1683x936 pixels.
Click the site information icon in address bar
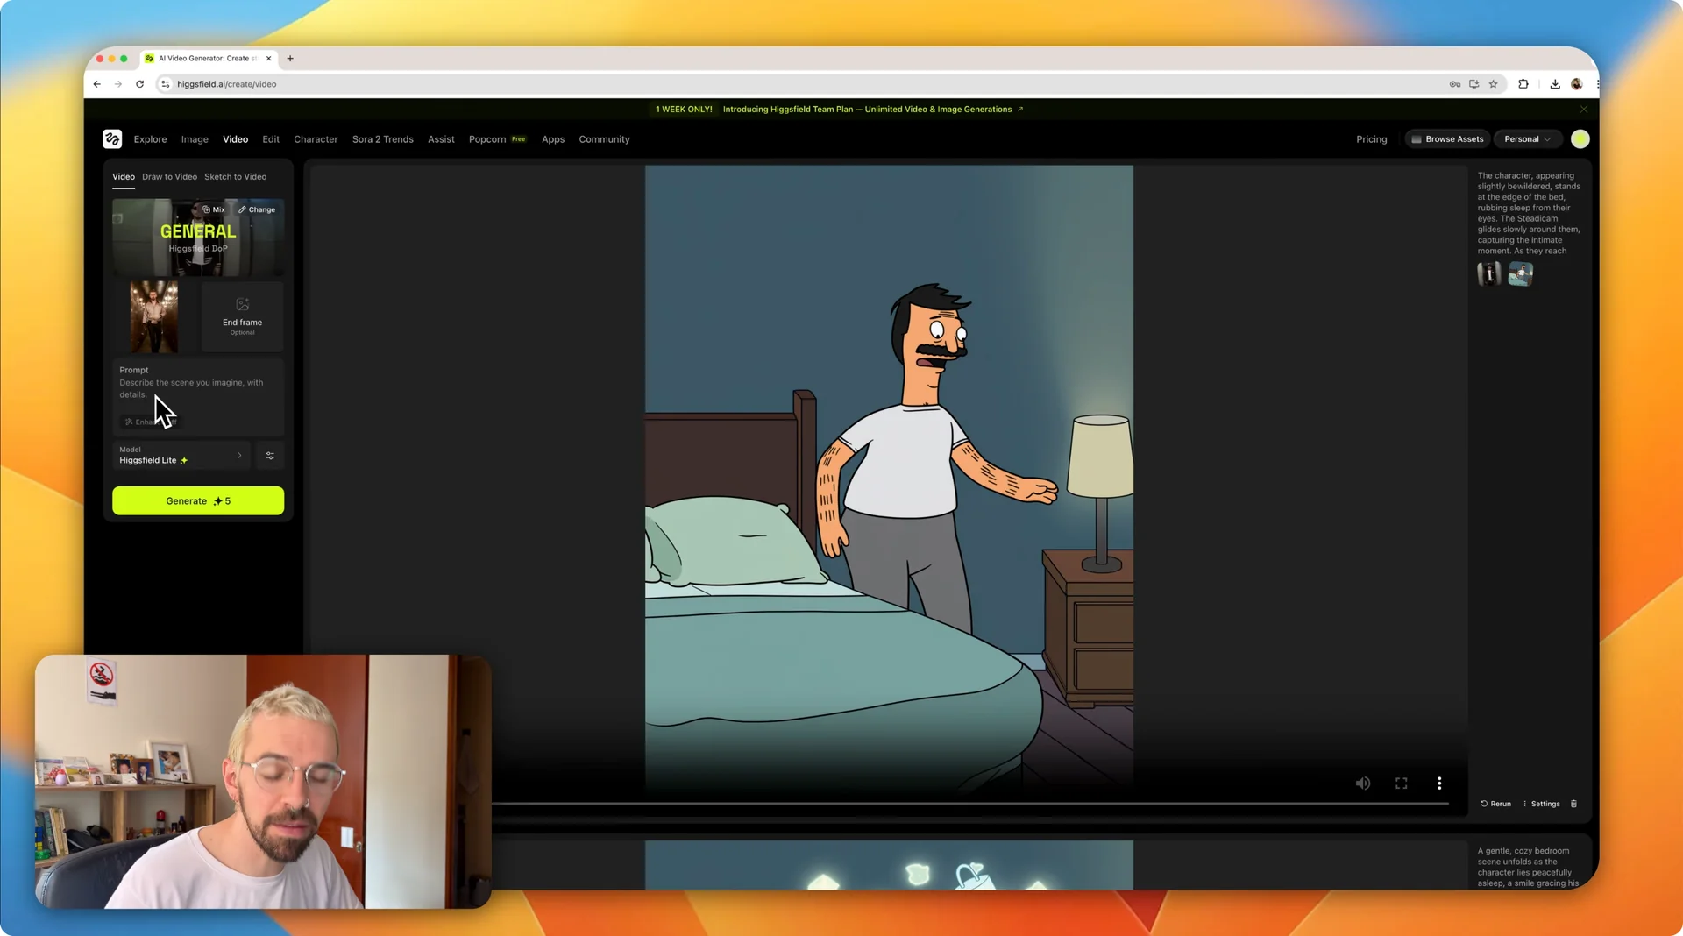(166, 84)
